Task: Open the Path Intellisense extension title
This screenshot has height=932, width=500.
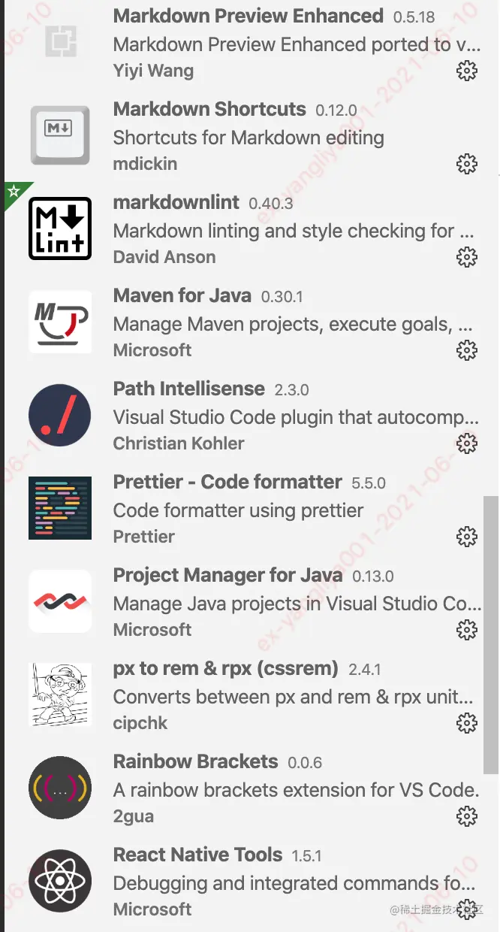Action: 188,389
